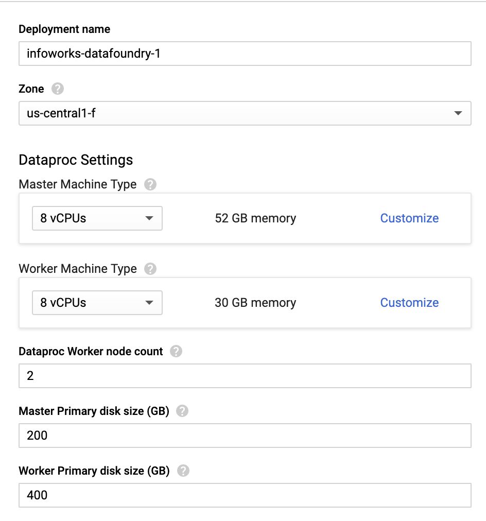Viewport: 486px width, 521px height.
Task: Click Customize for Master Machine Type
Action: pos(409,218)
